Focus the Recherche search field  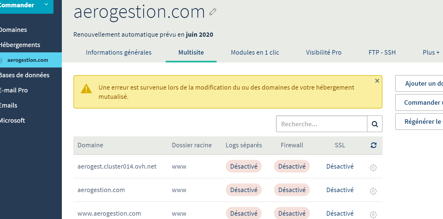click(321, 124)
